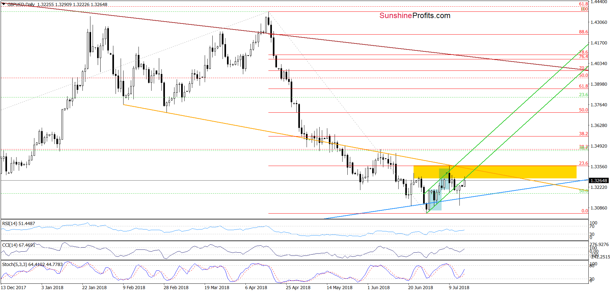Select the GBPUSD,Daily chart title text
This screenshot has height=292, width=610.
coord(21,4)
